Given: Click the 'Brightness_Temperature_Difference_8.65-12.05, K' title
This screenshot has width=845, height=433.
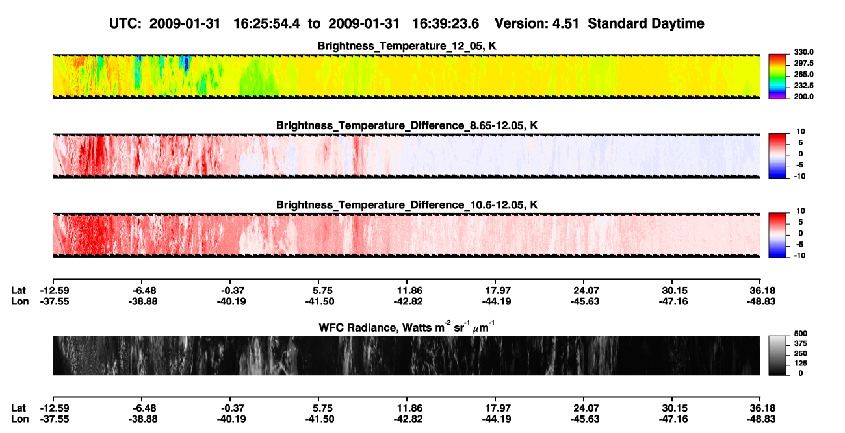Looking at the screenshot, I should [407, 125].
